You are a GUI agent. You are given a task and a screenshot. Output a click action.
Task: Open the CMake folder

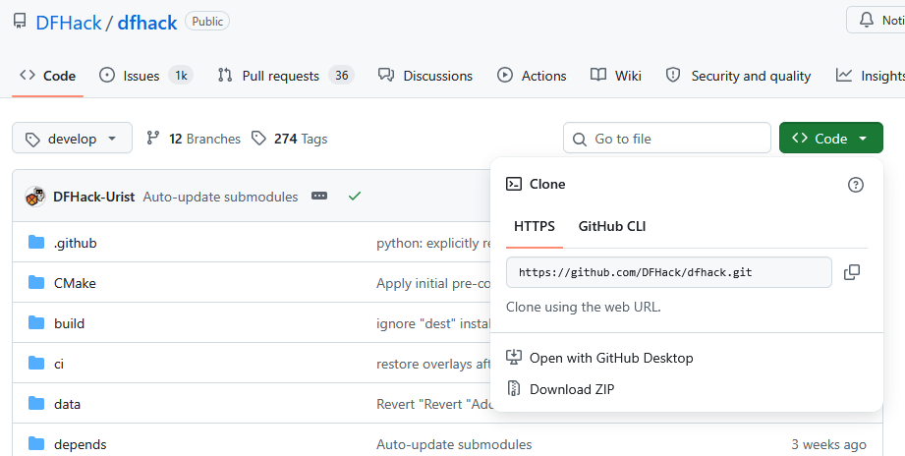[75, 283]
